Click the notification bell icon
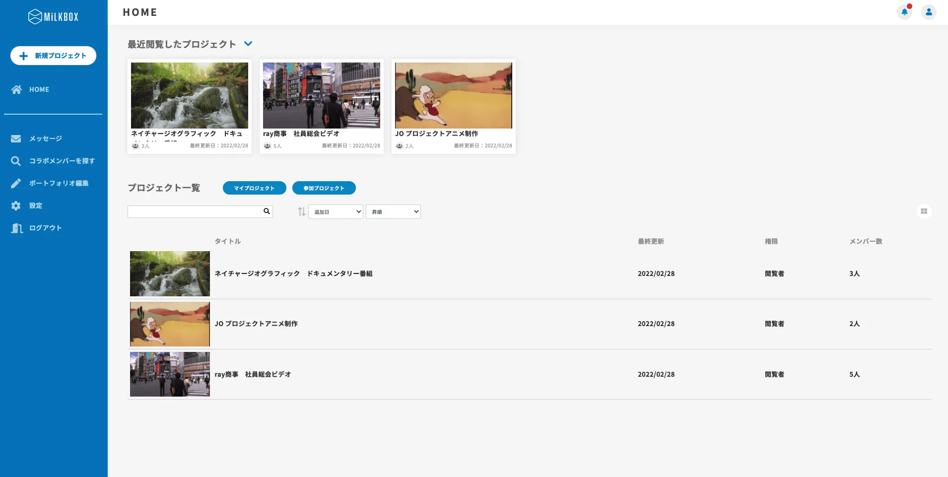Image resolution: width=948 pixels, height=477 pixels. click(904, 12)
